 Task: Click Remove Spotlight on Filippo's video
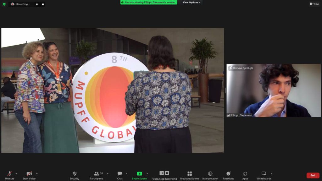(241, 68)
